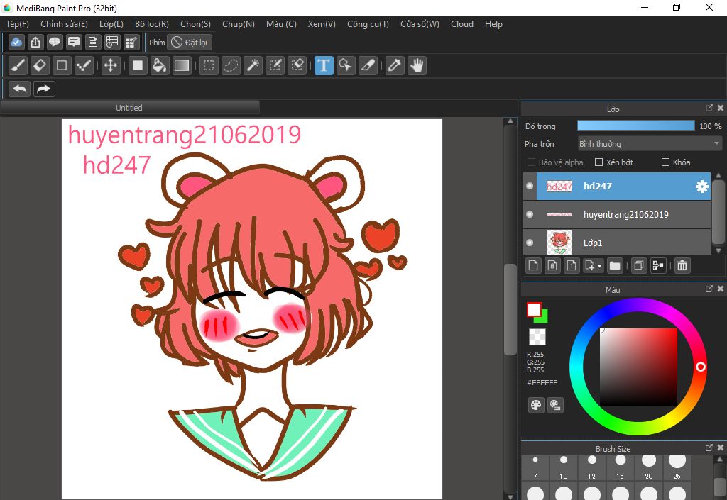Open hd247 layer settings gear
The height and width of the screenshot is (500, 727).
pos(701,187)
